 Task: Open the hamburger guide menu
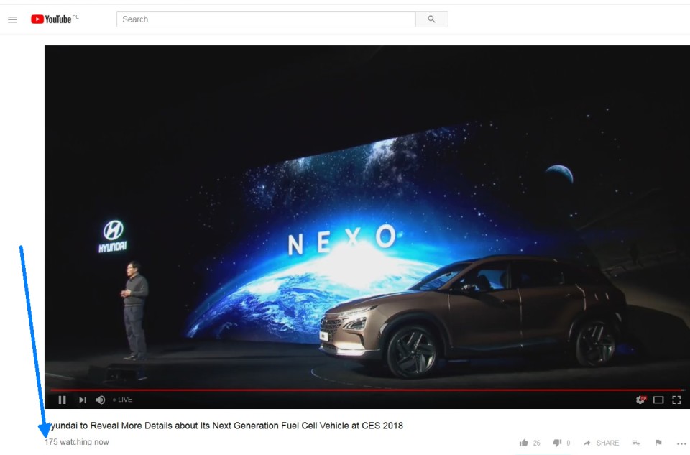coord(13,19)
